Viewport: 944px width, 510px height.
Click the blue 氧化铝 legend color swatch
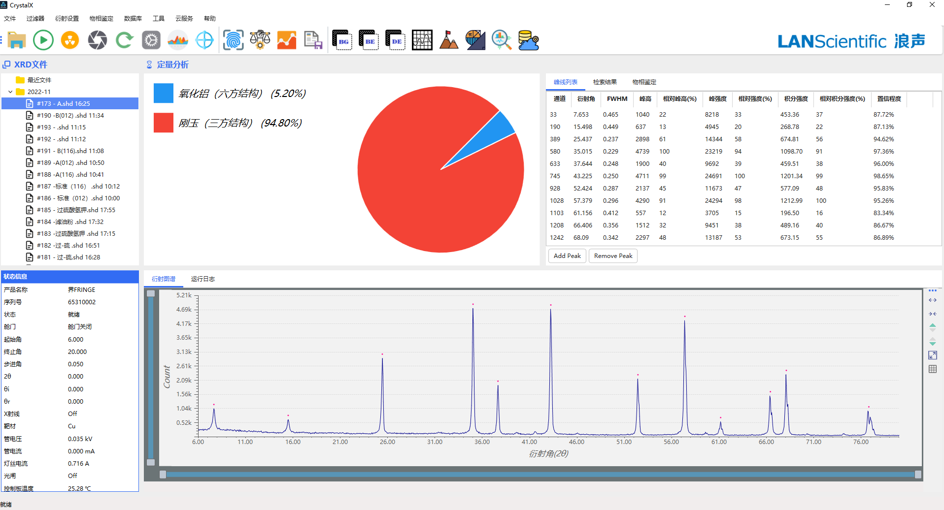[164, 93]
